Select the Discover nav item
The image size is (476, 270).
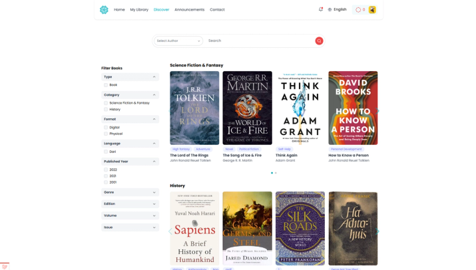pyautogui.click(x=161, y=10)
